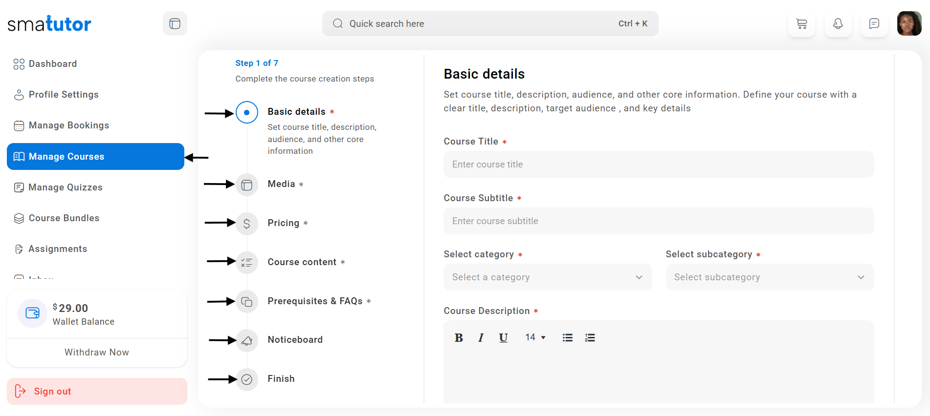Click the Pricing dollar step icon
The height and width of the screenshot is (416, 930).
coord(247,224)
